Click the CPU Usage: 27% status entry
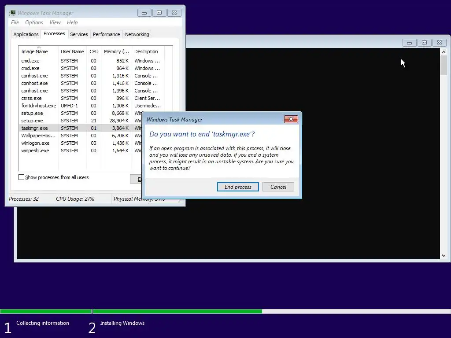The height and width of the screenshot is (338, 451). pyautogui.click(x=75, y=198)
